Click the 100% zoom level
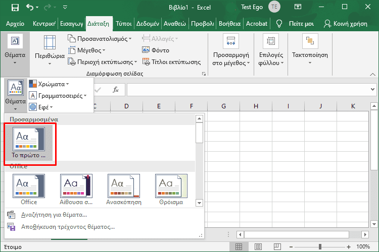 [x=363, y=246]
